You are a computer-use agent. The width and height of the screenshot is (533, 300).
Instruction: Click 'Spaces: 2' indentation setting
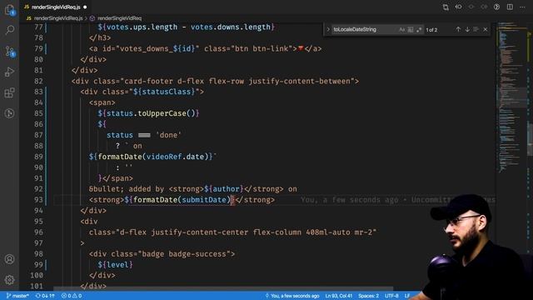[368, 296]
